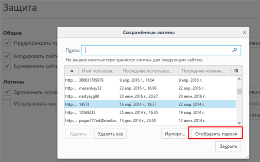
Task: Close the Сохранённые логины dialog with X
Action: click(244, 32)
